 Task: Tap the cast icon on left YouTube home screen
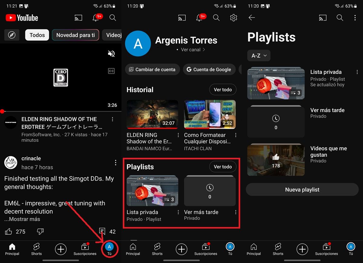click(78, 18)
